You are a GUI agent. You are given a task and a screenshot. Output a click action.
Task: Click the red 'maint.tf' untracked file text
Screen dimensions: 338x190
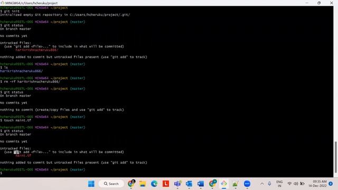tap(23, 156)
